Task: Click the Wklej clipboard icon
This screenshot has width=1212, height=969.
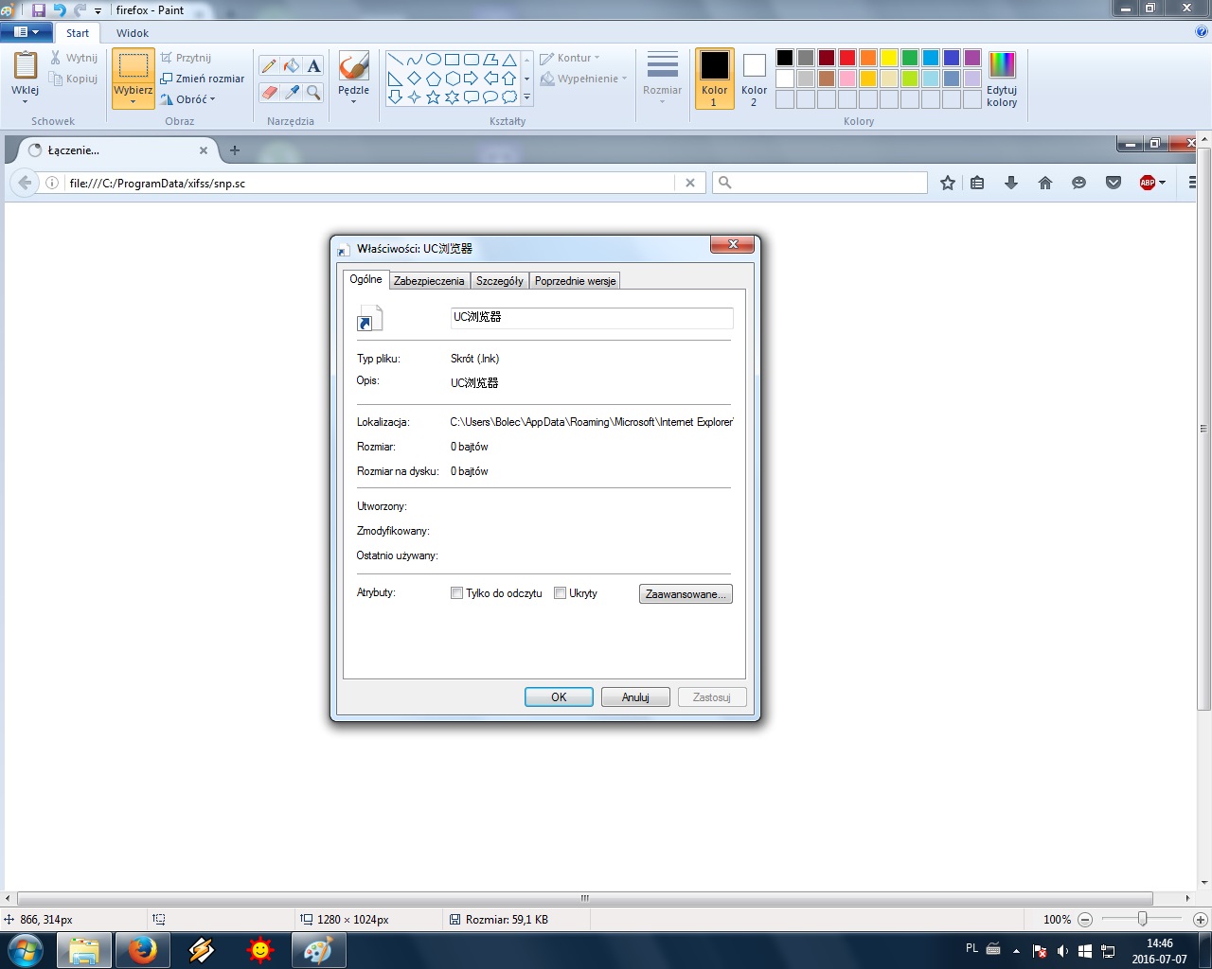Action: pos(26,66)
